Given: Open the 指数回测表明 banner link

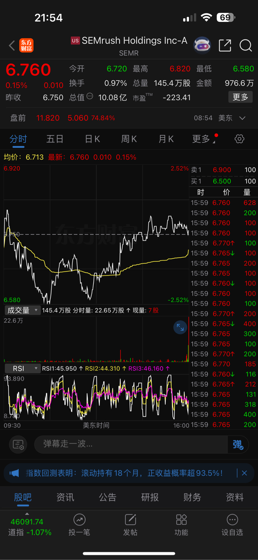Looking at the screenshot, I should point(124,473).
